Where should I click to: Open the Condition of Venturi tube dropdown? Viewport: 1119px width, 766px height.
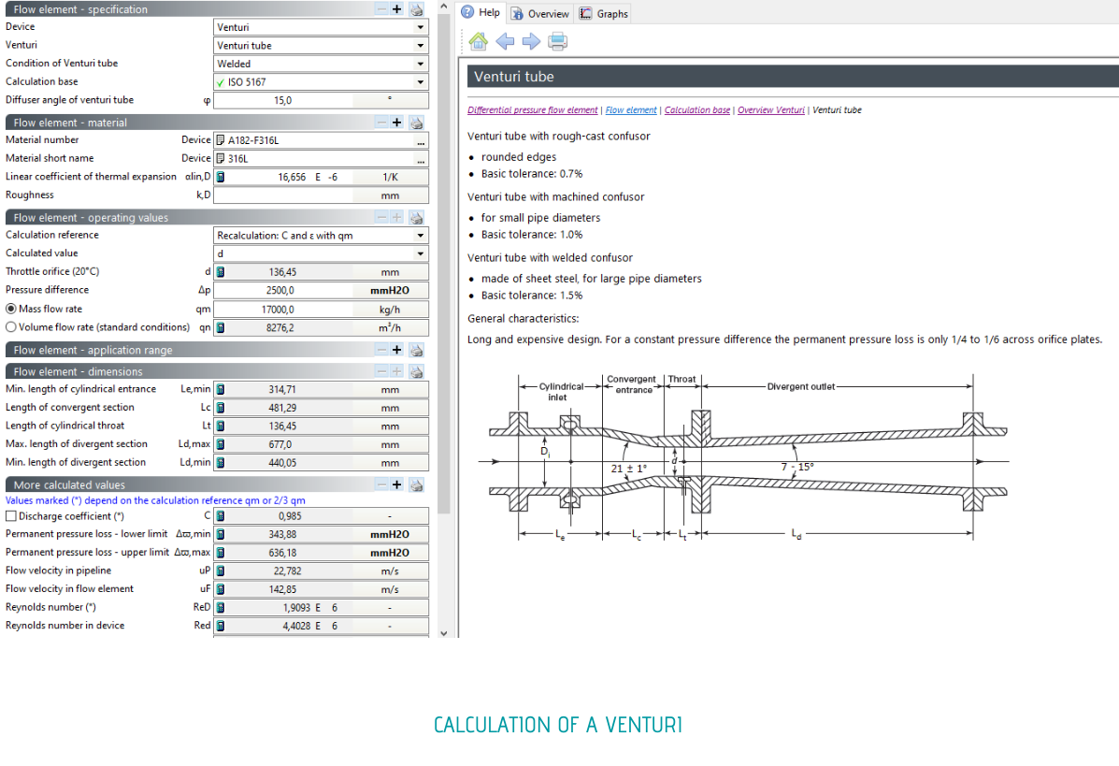421,64
